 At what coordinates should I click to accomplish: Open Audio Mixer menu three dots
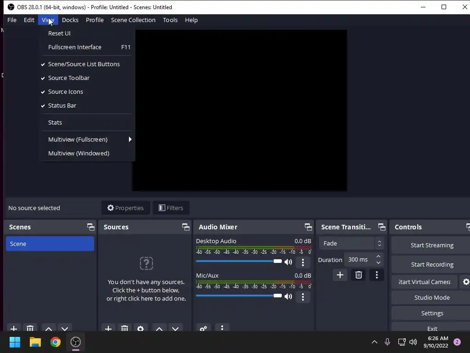click(x=222, y=327)
